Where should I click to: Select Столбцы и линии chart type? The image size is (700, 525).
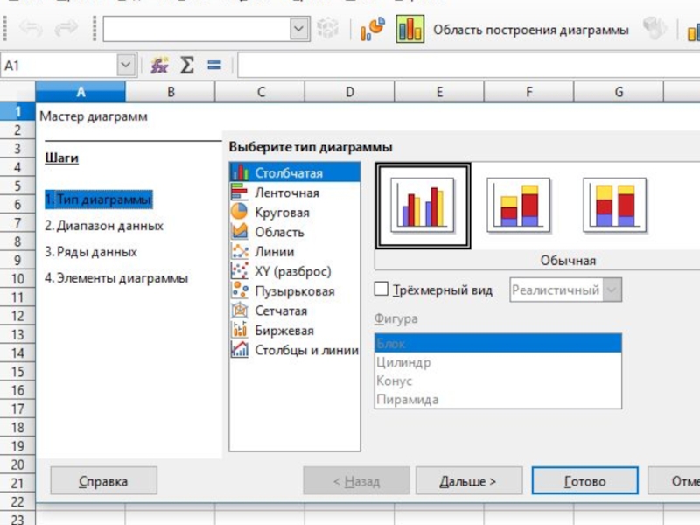[x=305, y=350]
